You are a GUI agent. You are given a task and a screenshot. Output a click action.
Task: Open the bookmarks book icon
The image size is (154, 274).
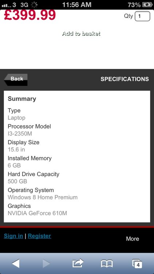click(x=107, y=263)
